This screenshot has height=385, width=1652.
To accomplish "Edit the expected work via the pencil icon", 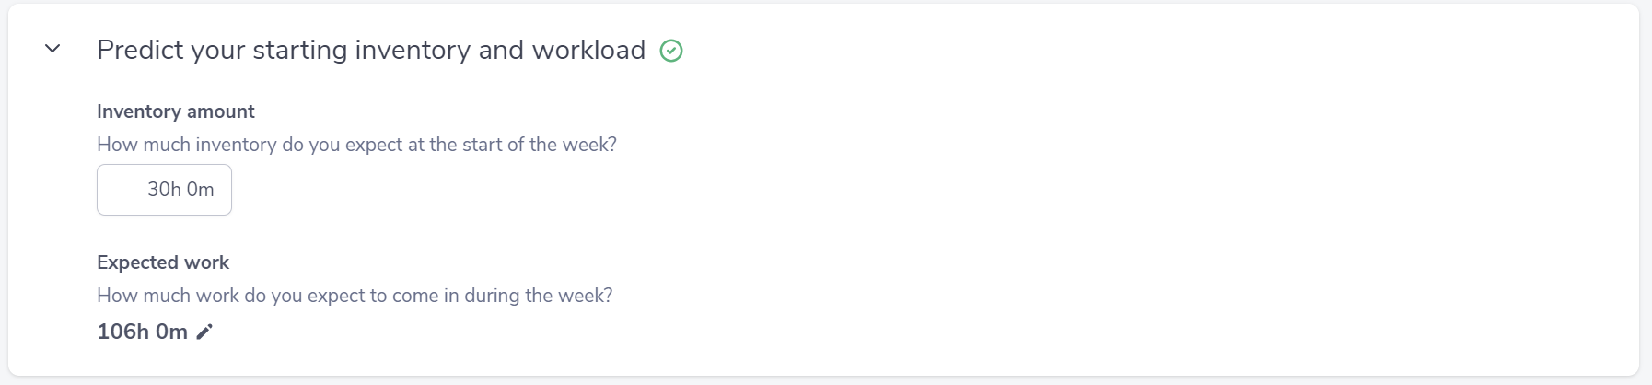I will (x=204, y=332).
